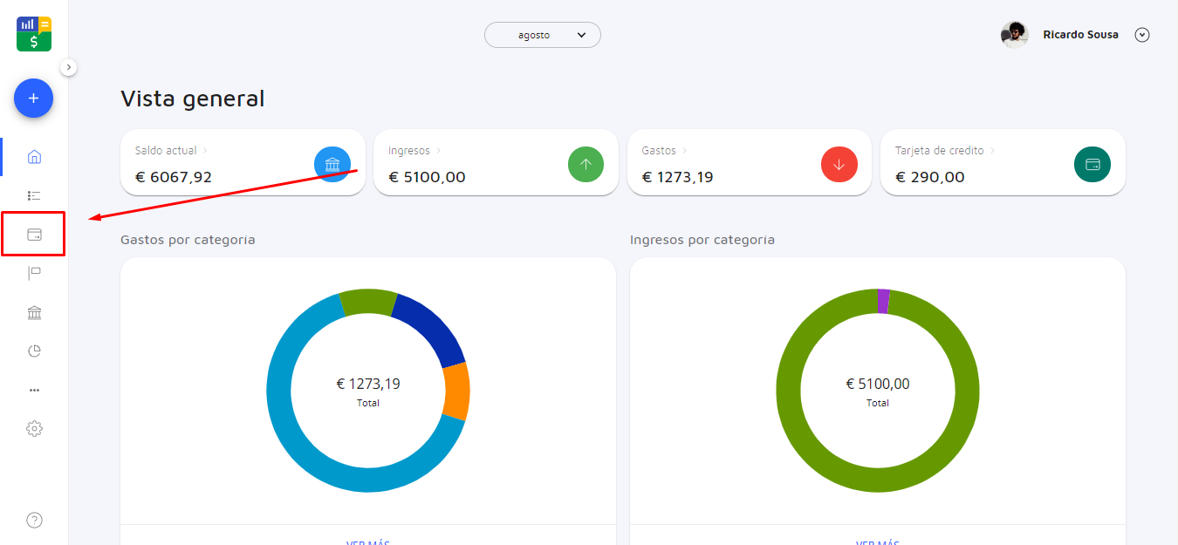Open the home dashboard sidebar icon
This screenshot has width=1178, height=545.
pyautogui.click(x=34, y=157)
